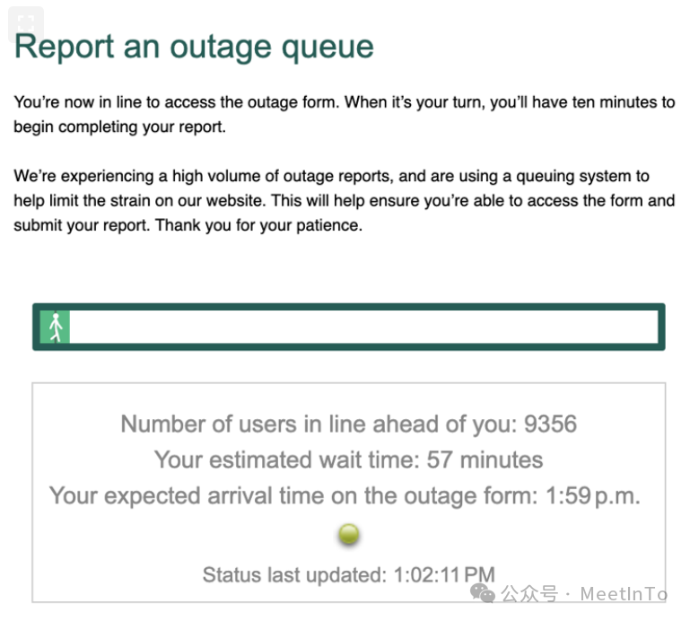Screen dimensions: 690x621
Task: Click the green filled section of progress bar
Action: [x=55, y=327]
